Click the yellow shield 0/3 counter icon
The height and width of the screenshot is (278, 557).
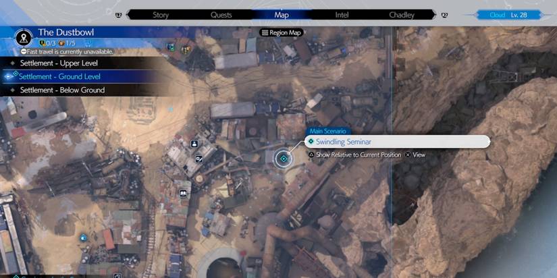tap(42, 44)
